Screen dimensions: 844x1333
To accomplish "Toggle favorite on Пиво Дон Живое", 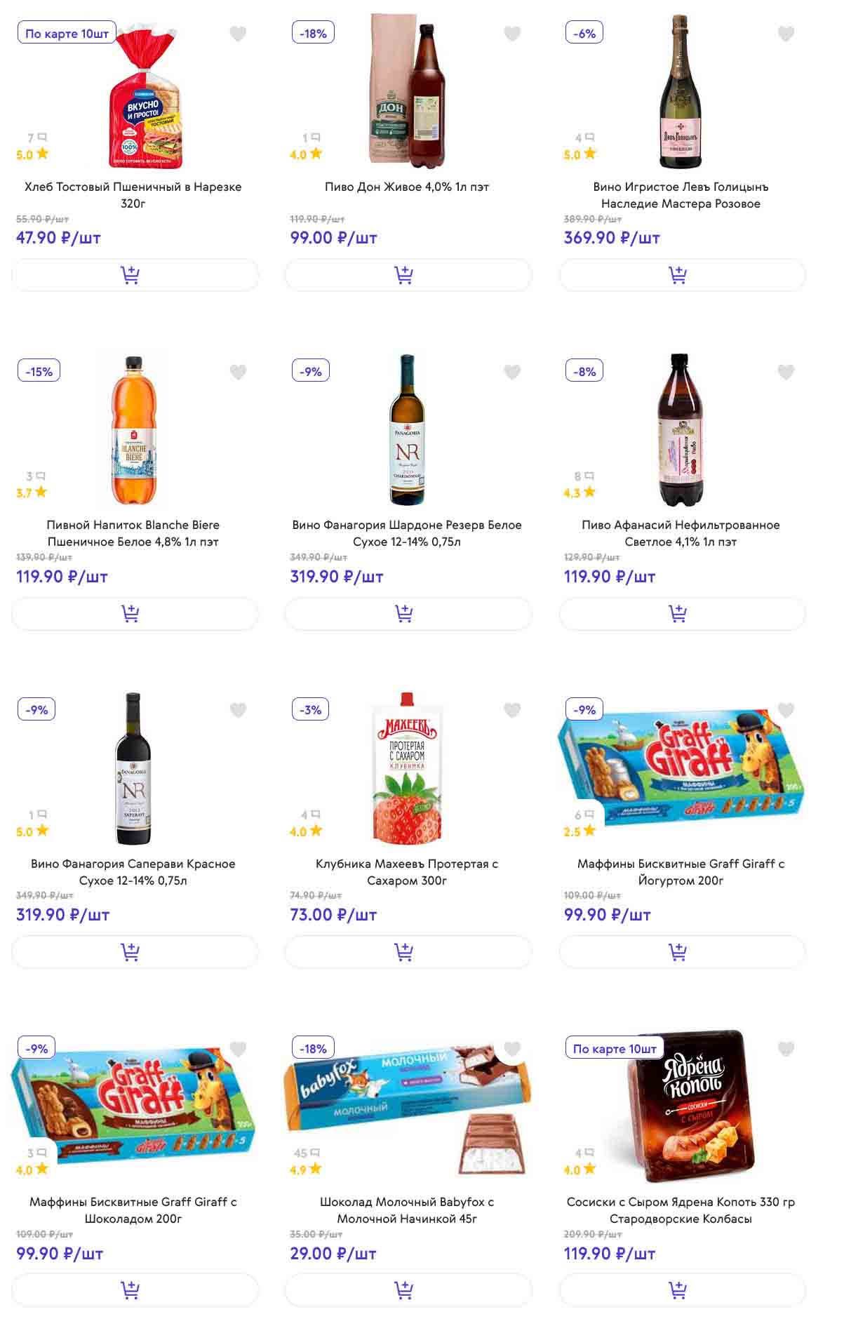I will click(x=512, y=34).
